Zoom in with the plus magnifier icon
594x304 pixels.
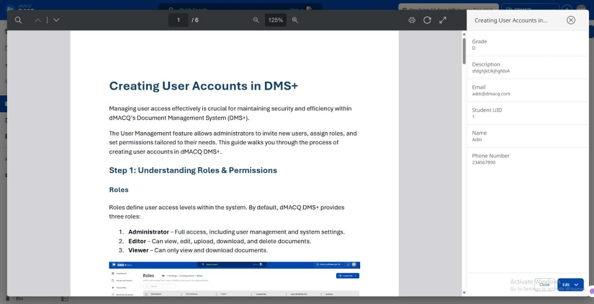click(295, 20)
